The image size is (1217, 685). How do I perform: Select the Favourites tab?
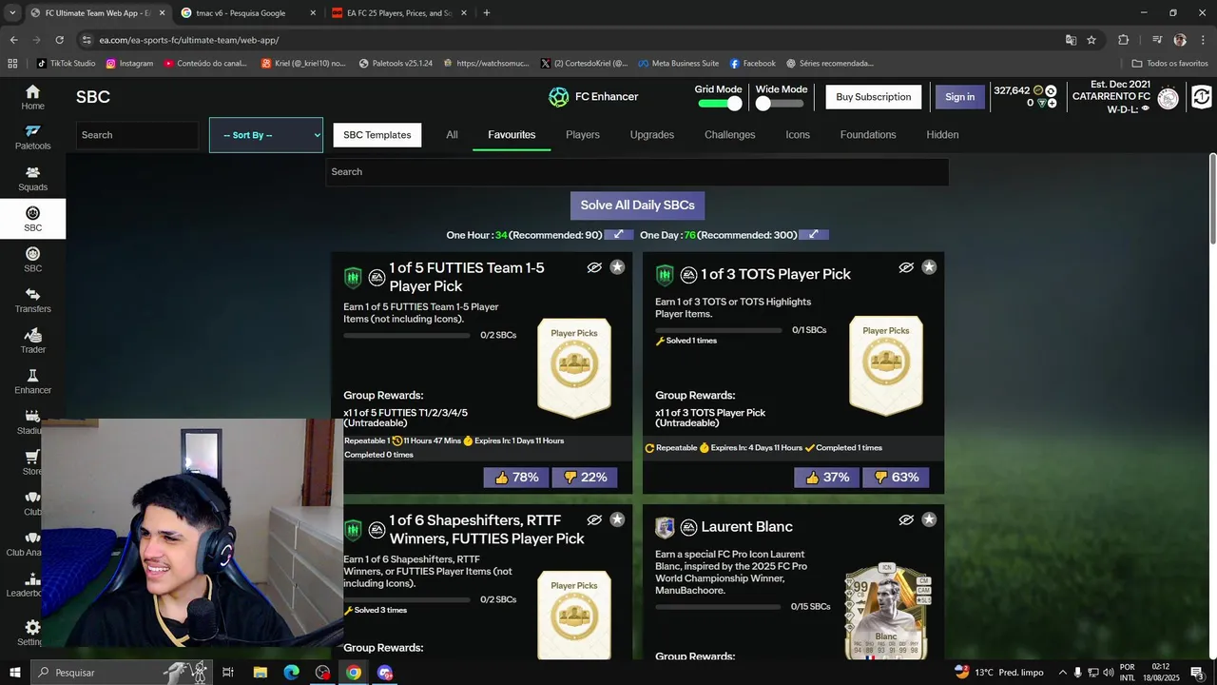[512, 135]
